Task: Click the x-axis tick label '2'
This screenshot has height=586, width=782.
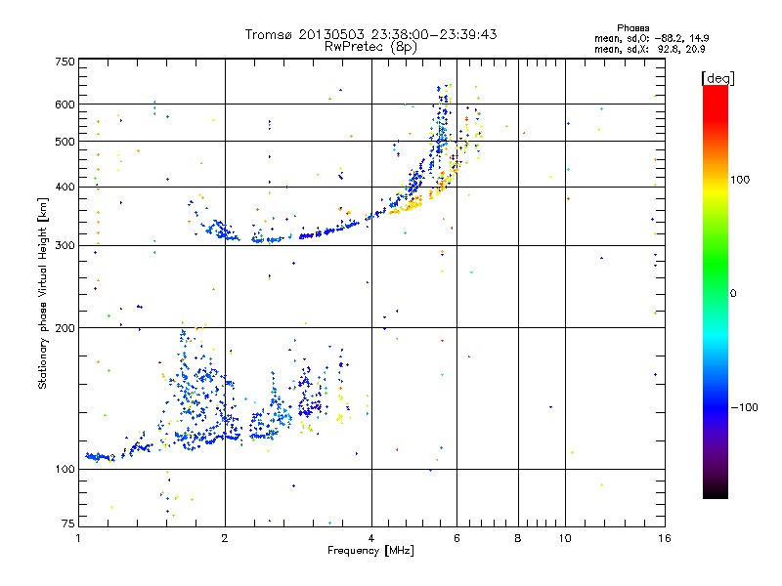Action: pos(225,538)
